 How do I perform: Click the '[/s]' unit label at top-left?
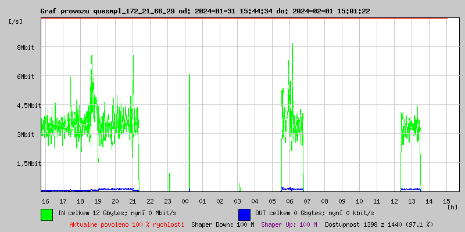click(16, 21)
